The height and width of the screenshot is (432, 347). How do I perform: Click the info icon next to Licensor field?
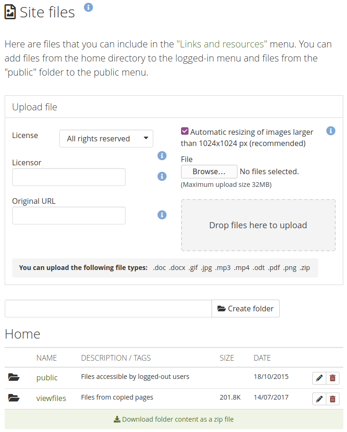pyautogui.click(x=162, y=176)
